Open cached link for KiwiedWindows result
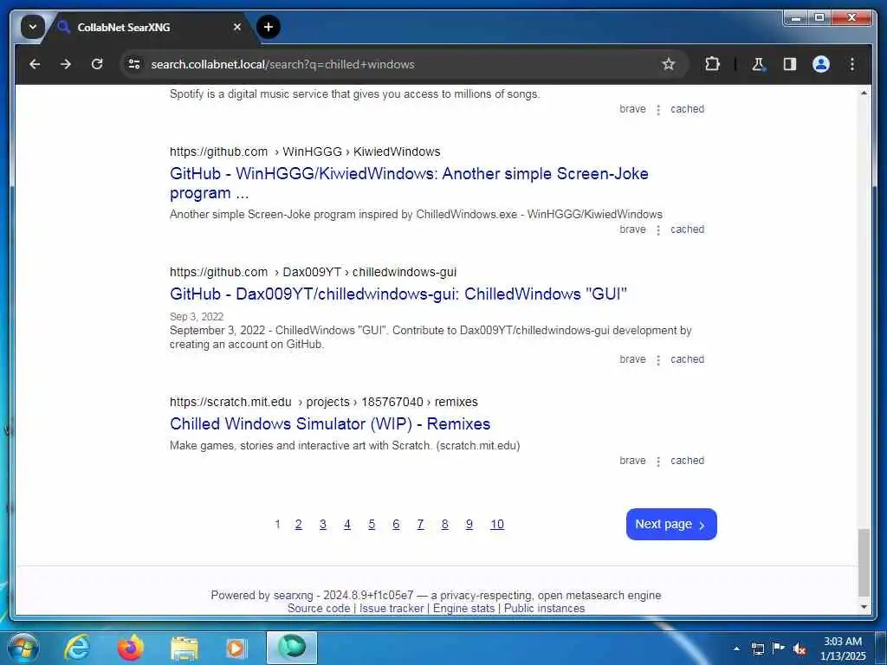Viewport: 887px width, 665px height. [x=687, y=229]
